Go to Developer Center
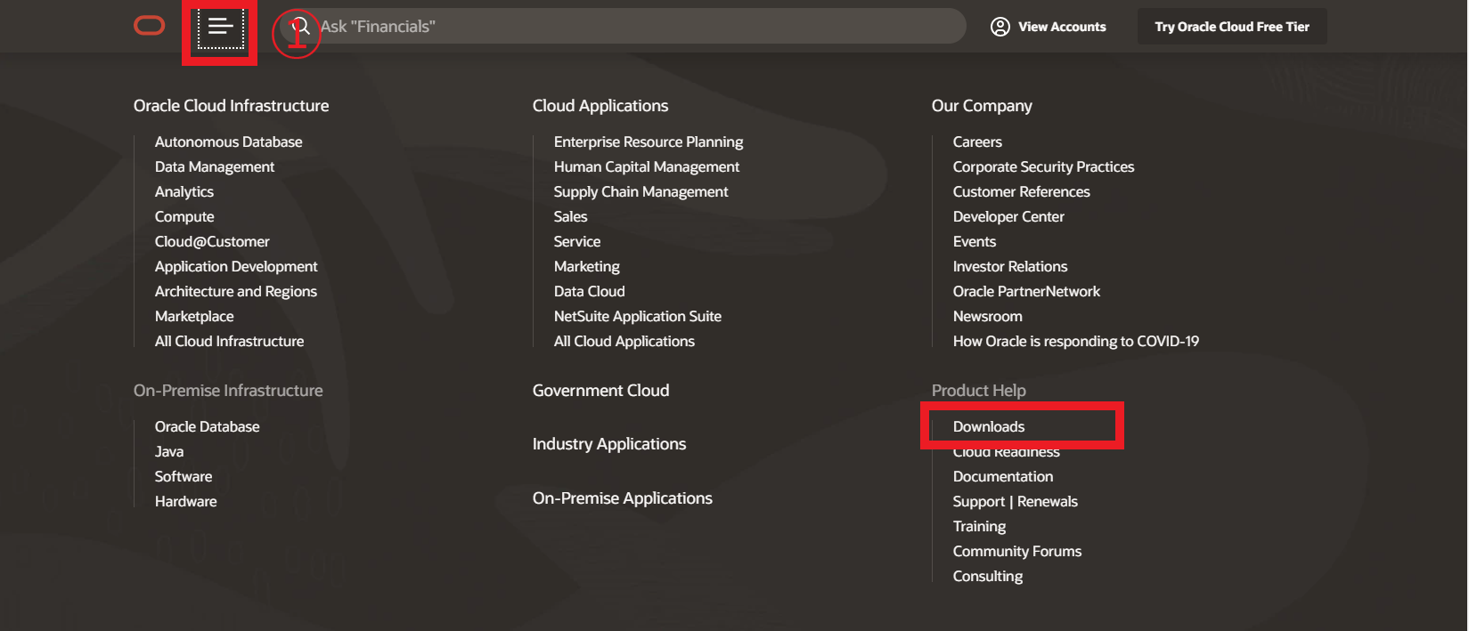Image resolution: width=1469 pixels, height=631 pixels. pyautogui.click(x=1008, y=216)
